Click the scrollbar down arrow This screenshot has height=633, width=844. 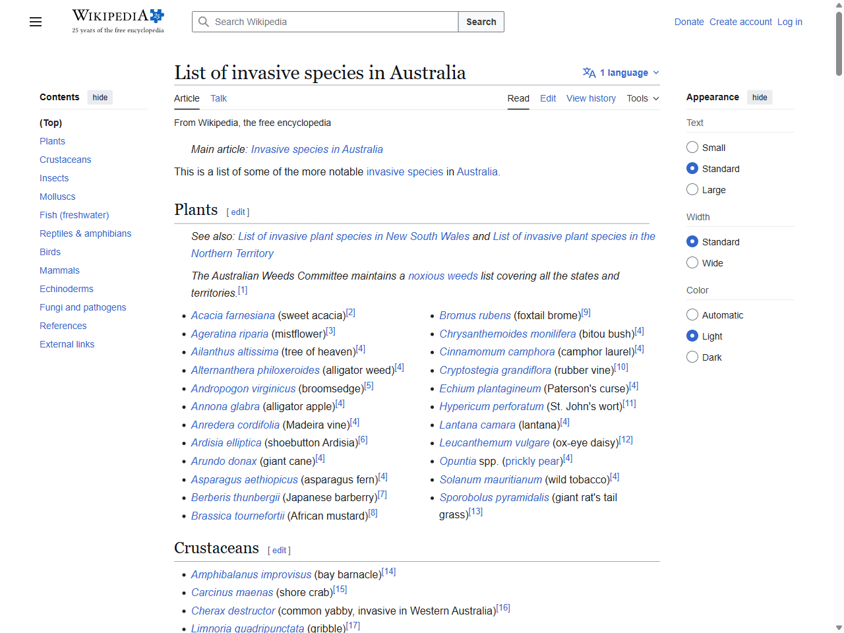tap(839, 628)
